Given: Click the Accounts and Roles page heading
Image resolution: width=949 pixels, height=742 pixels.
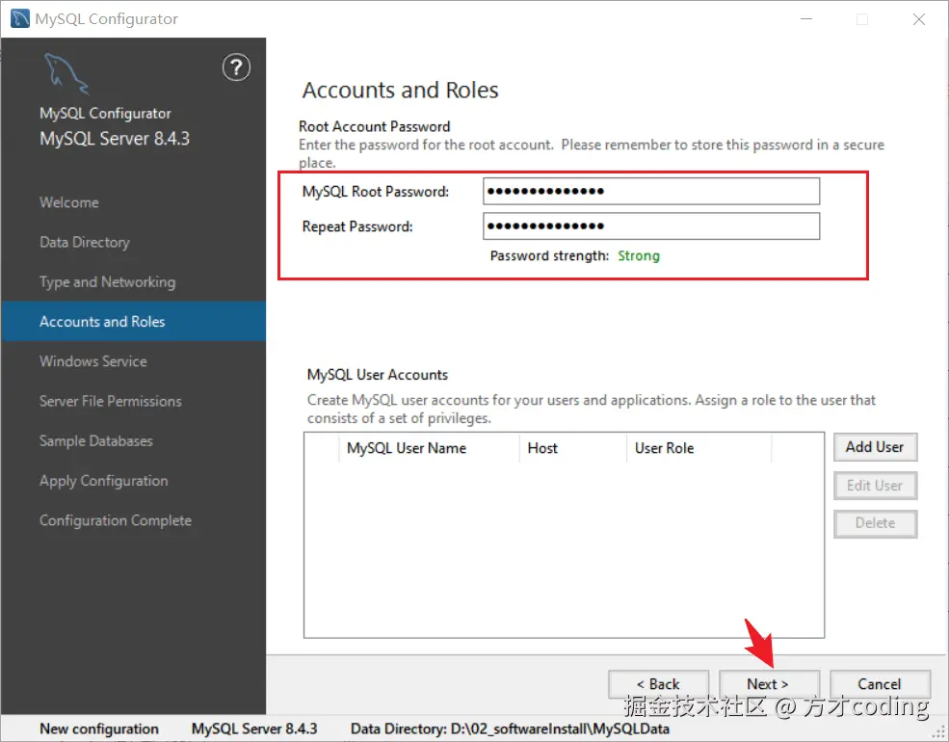Looking at the screenshot, I should pos(400,91).
